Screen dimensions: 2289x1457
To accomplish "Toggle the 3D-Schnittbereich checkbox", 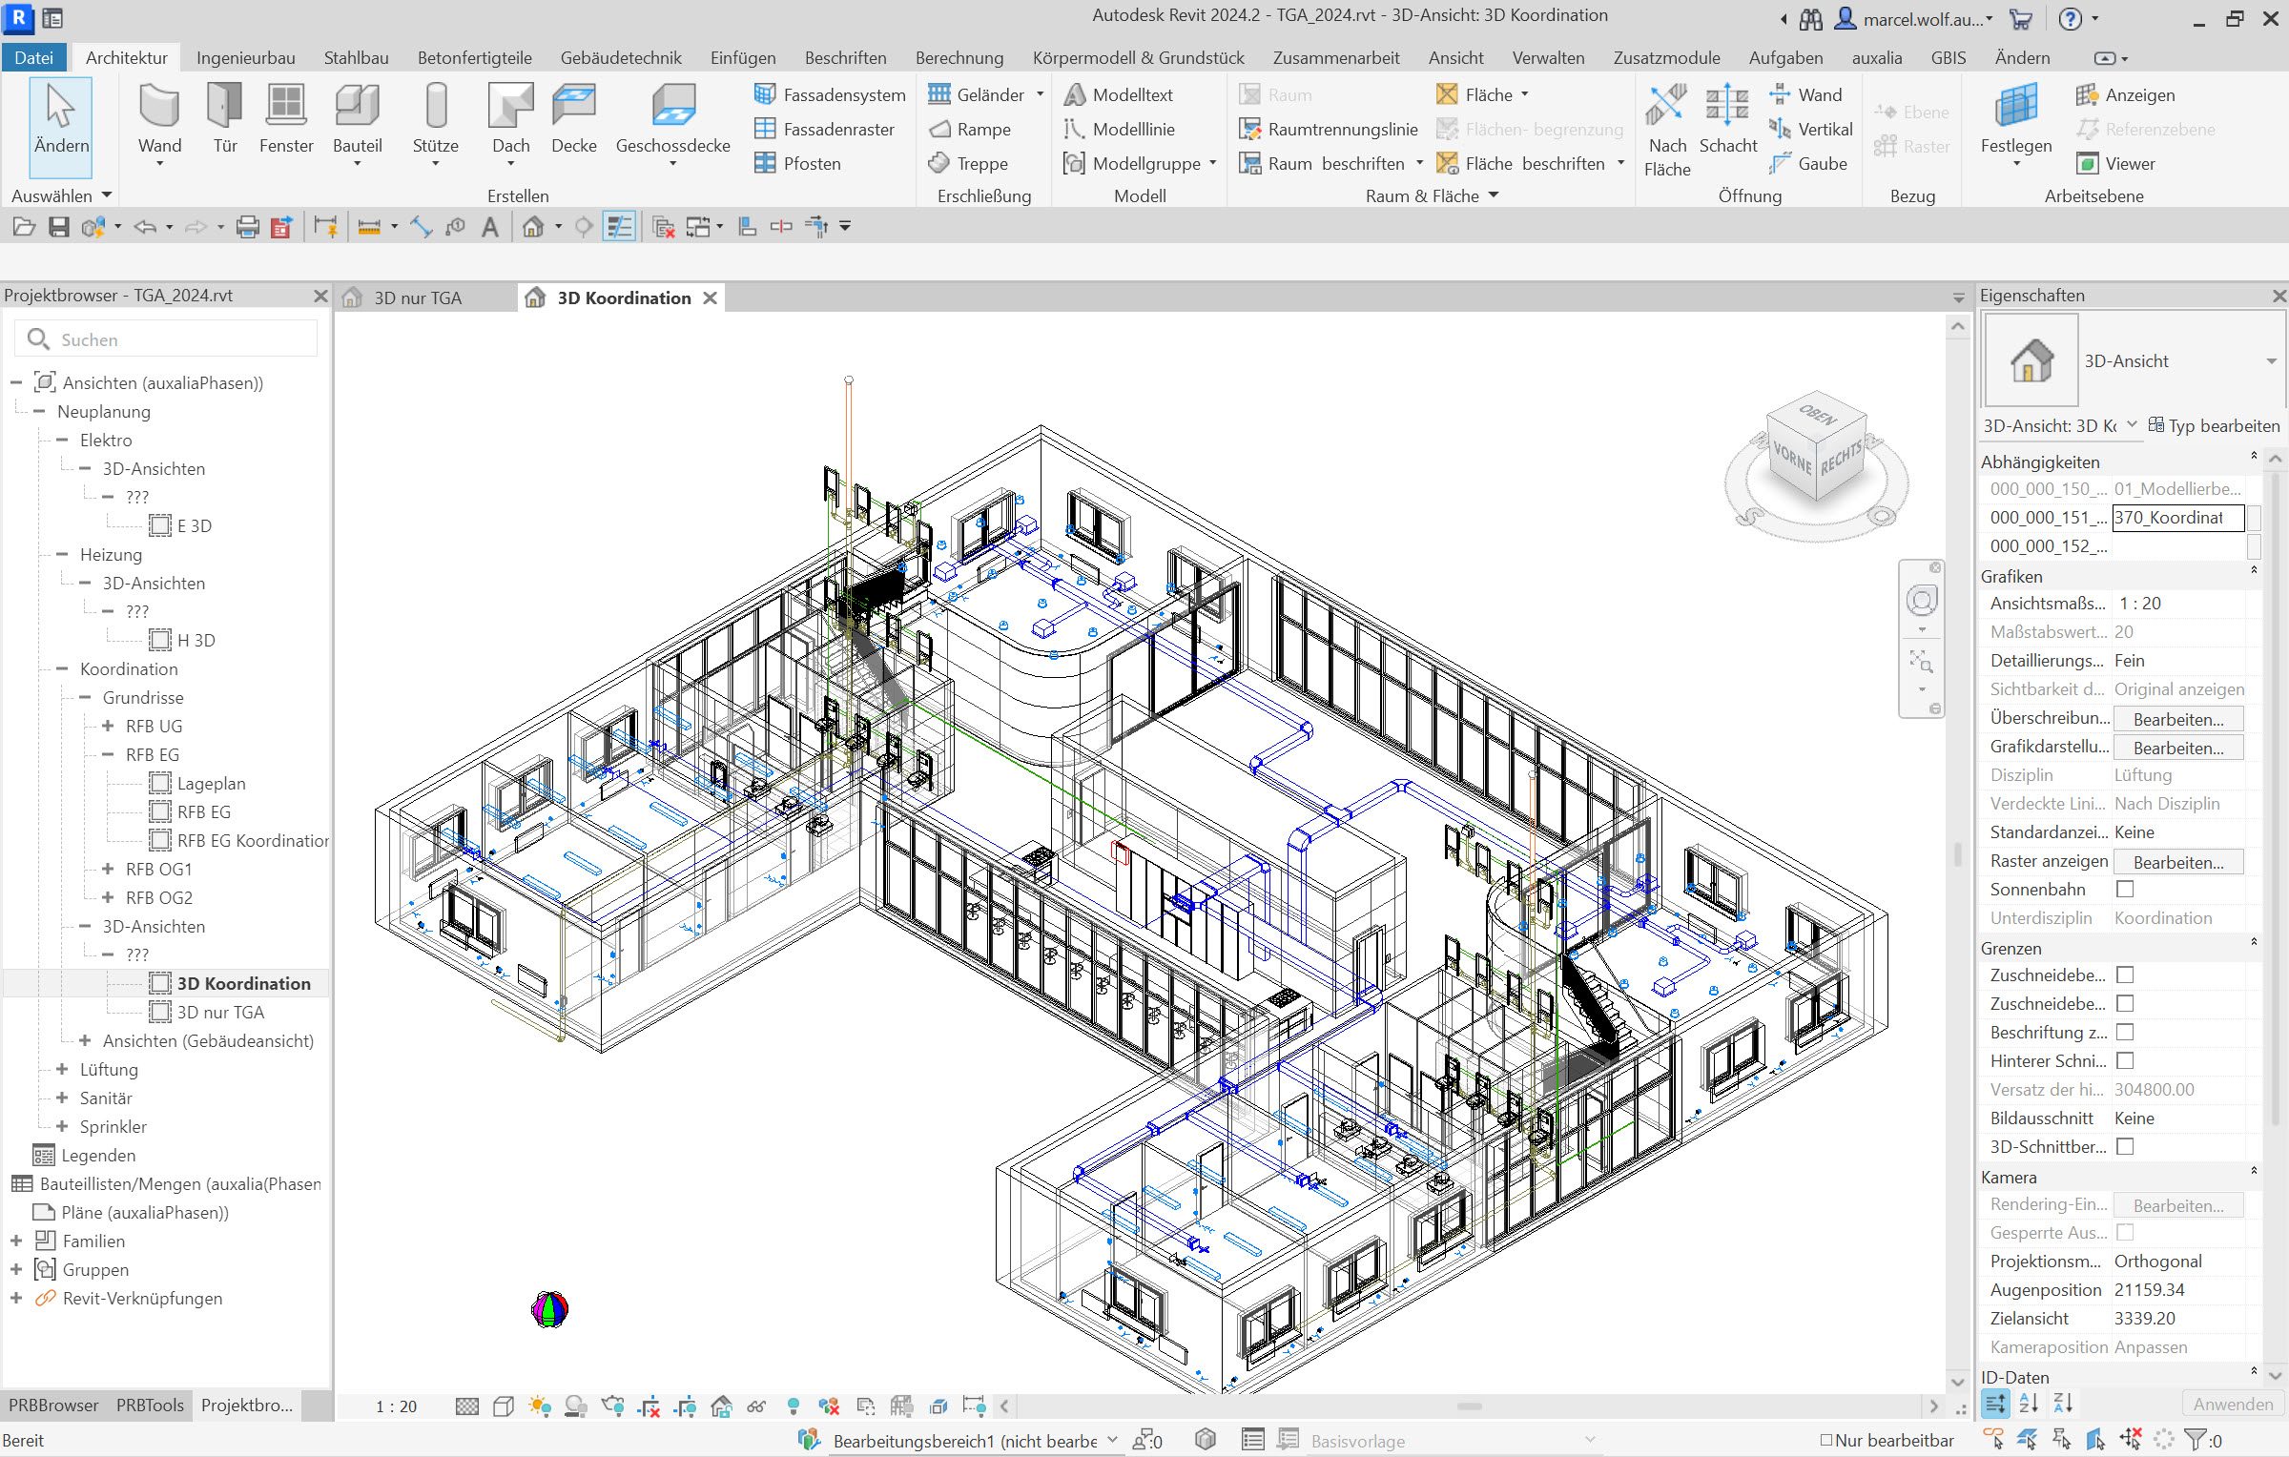I will (x=2125, y=1146).
